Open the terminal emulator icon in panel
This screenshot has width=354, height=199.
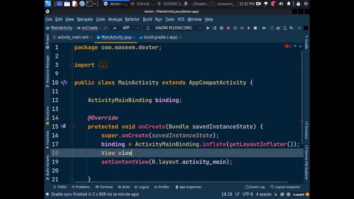point(90,4)
